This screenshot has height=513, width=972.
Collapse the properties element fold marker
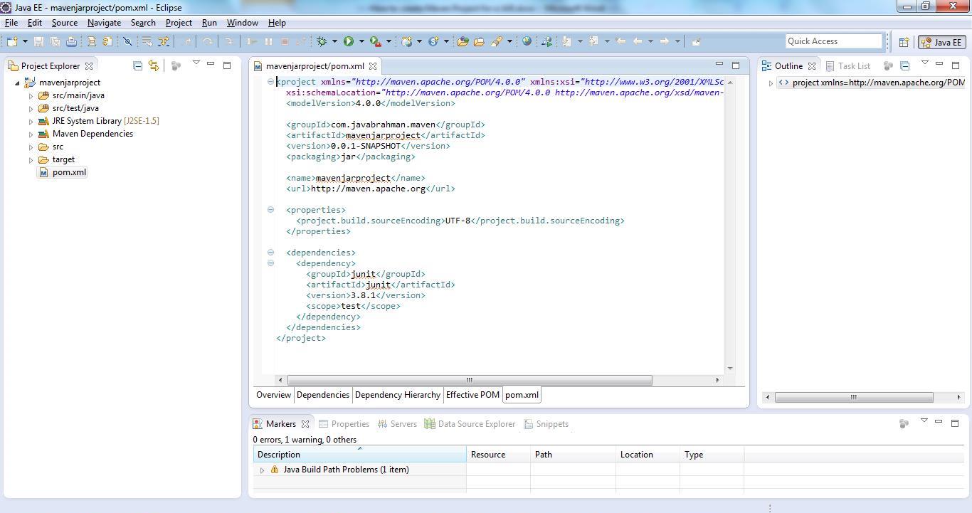click(270, 210)
